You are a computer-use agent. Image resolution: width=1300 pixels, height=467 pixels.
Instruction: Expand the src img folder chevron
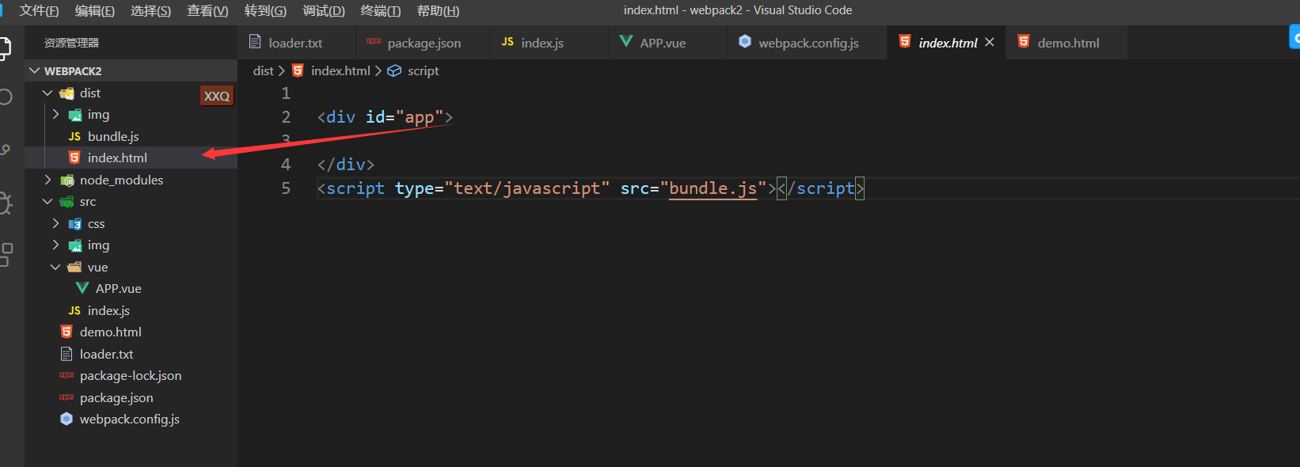pos(55,245)
